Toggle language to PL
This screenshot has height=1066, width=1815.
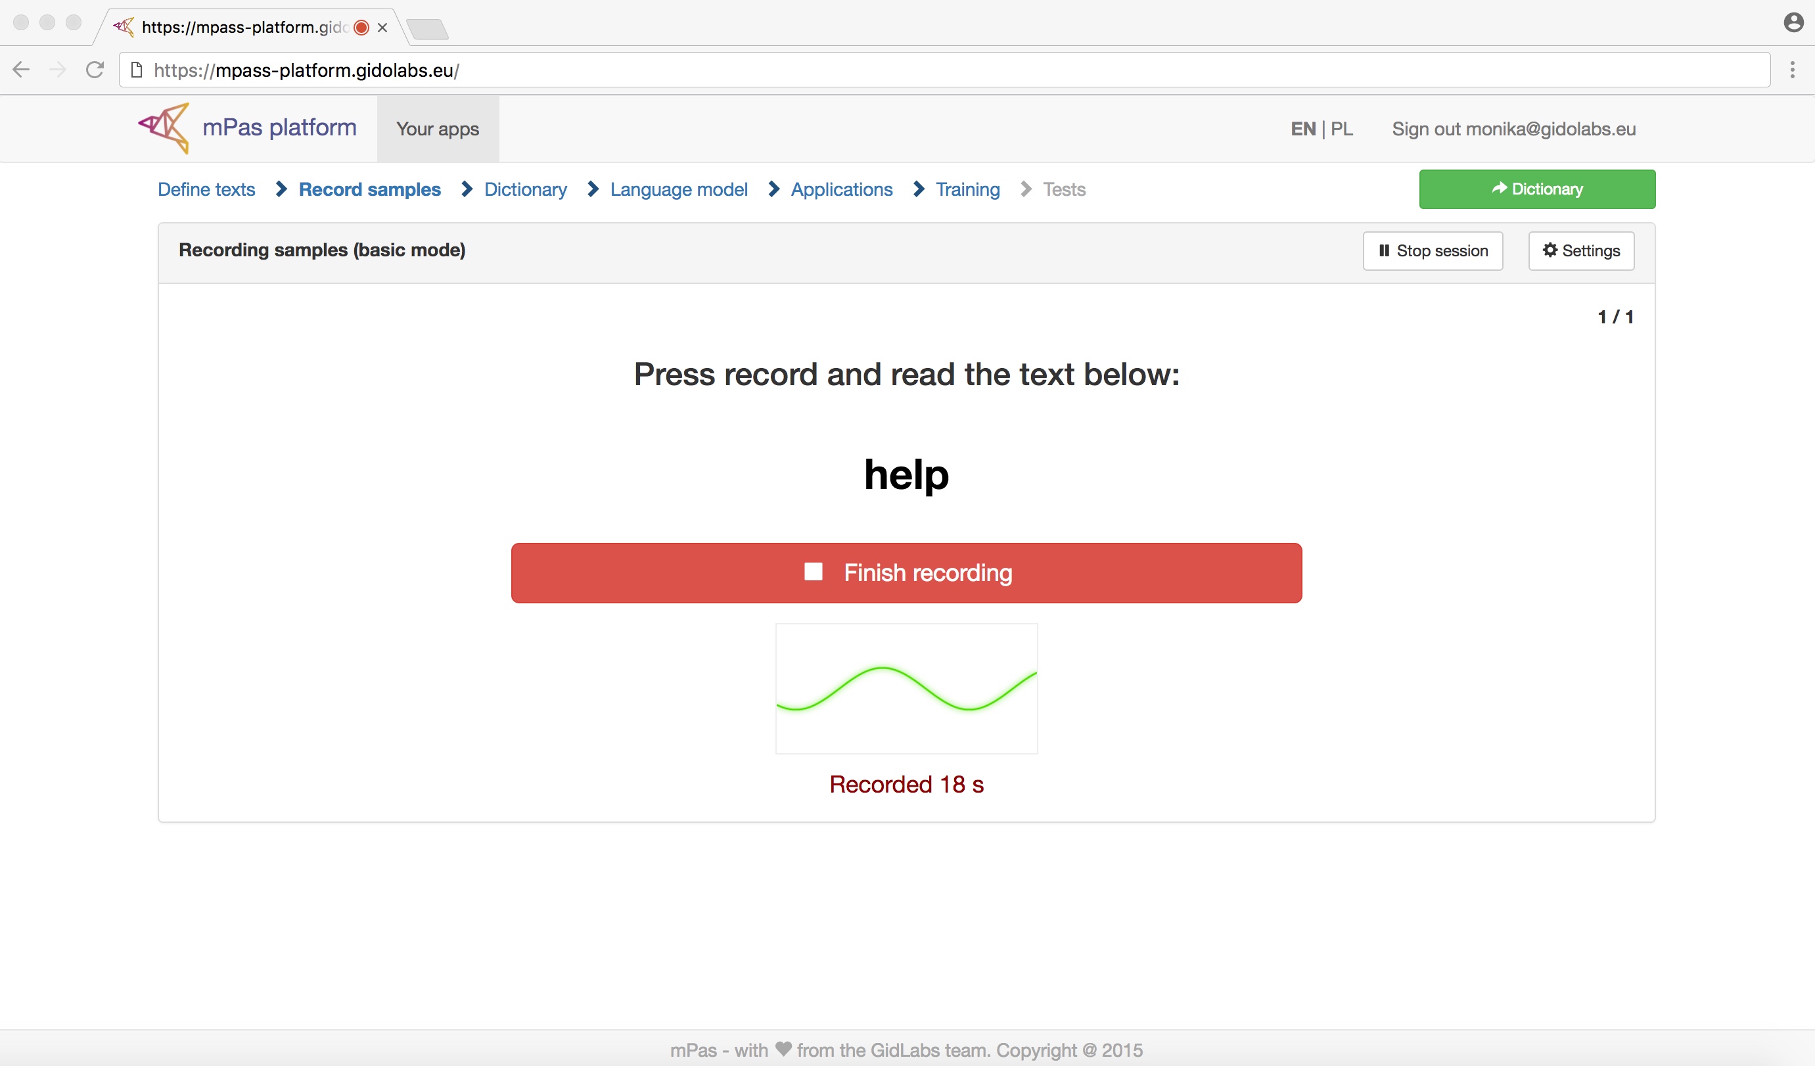(x=1342, y=128)
